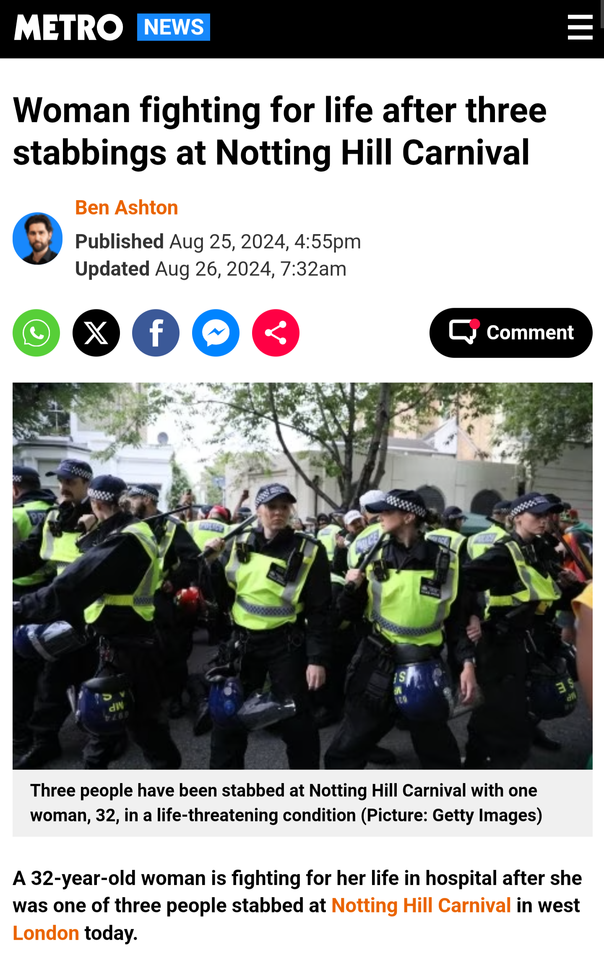Open the NEWS section label
604x960 pixels.
[173, 27]
